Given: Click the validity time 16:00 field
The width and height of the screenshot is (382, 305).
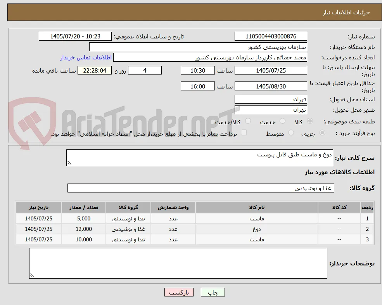Looking at the screenshot, I should (x=197, y=86).
